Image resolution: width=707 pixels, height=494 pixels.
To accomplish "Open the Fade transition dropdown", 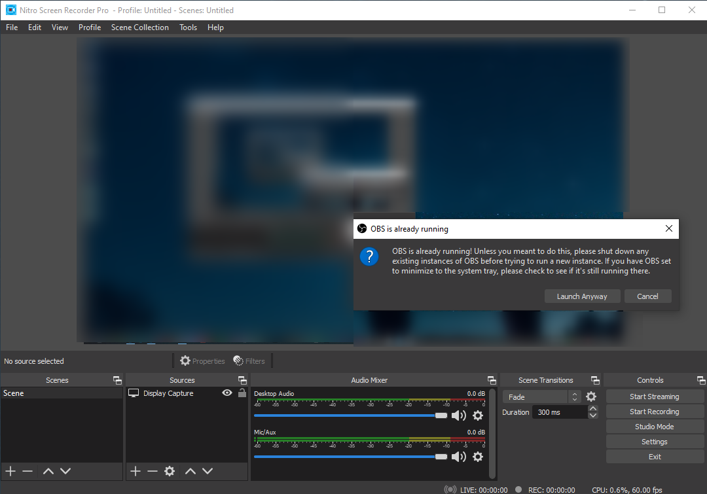I will (x=541, y=397).
